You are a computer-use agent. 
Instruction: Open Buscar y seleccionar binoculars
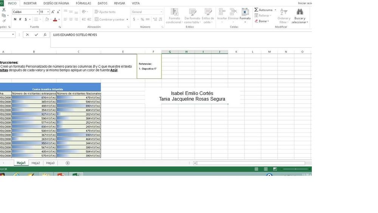[x=300, y=12]
